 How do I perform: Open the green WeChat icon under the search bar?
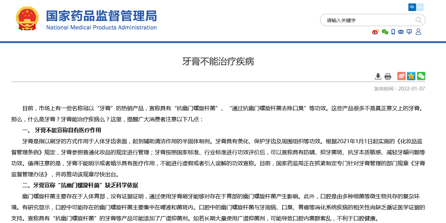[385, 32]
